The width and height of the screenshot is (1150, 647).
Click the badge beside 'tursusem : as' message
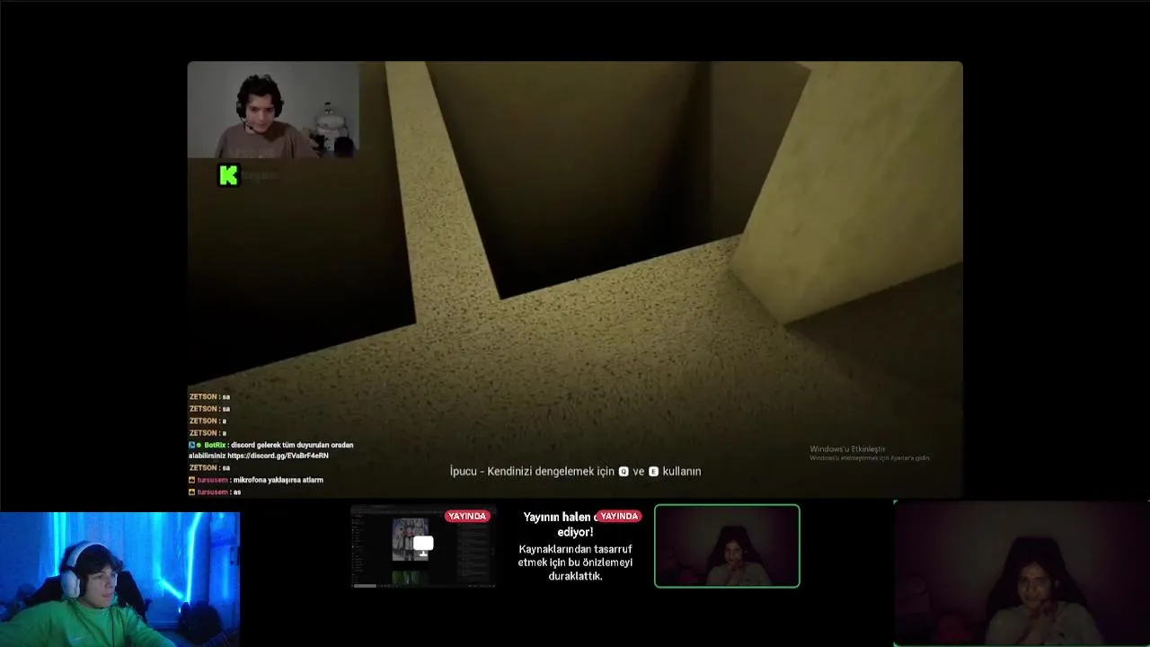coord(191,492)
